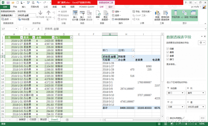Select the grand total cell 8400.333333
This screenshot has width=208, height=126.
pos(126,108)
